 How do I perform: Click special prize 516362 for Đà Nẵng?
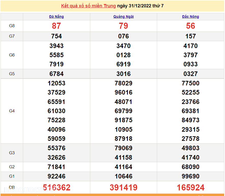click(x=56, y=187)
